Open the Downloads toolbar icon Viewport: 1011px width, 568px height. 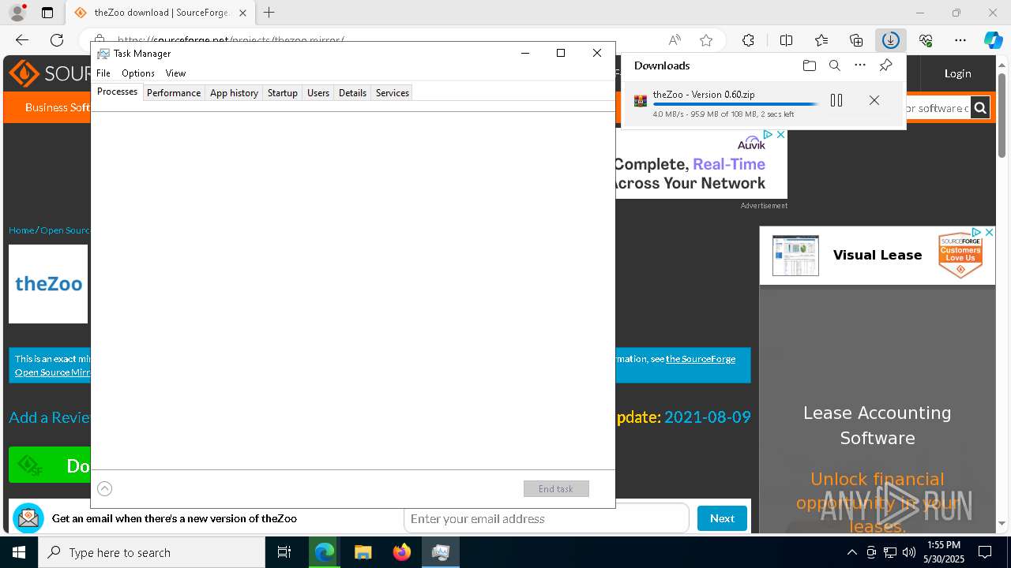pos(891,40)
